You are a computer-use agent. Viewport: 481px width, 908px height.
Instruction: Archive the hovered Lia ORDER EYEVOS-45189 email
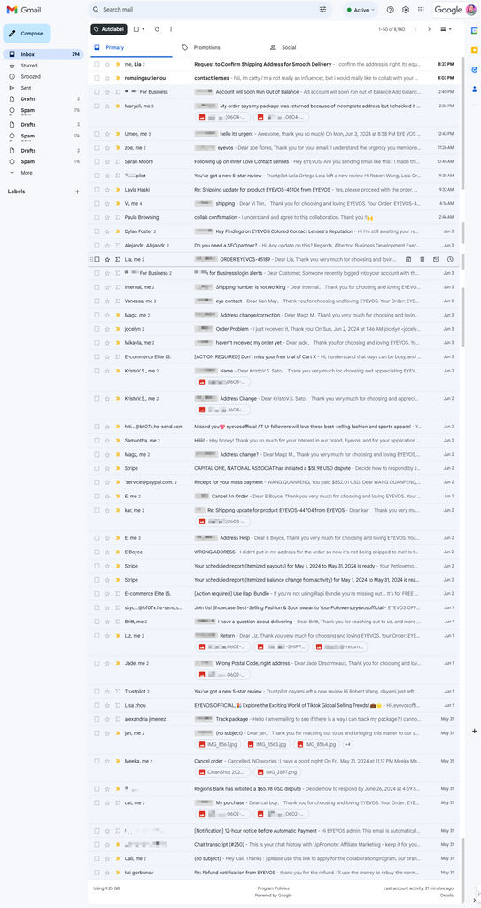point(408,260)
